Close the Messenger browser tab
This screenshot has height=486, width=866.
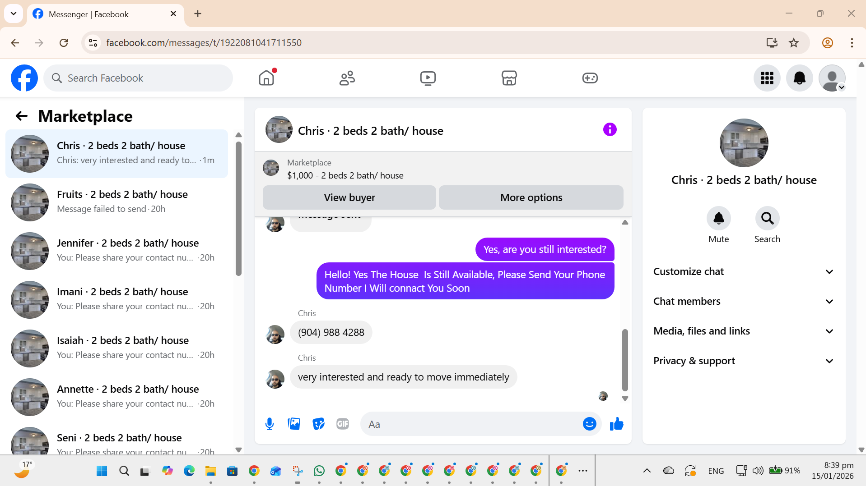[x=173, y=14]
